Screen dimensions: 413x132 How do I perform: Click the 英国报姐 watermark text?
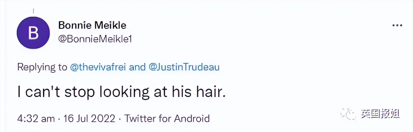[x=380, y=114]
